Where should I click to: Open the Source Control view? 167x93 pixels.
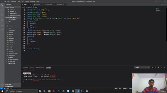tap(2, 15)
